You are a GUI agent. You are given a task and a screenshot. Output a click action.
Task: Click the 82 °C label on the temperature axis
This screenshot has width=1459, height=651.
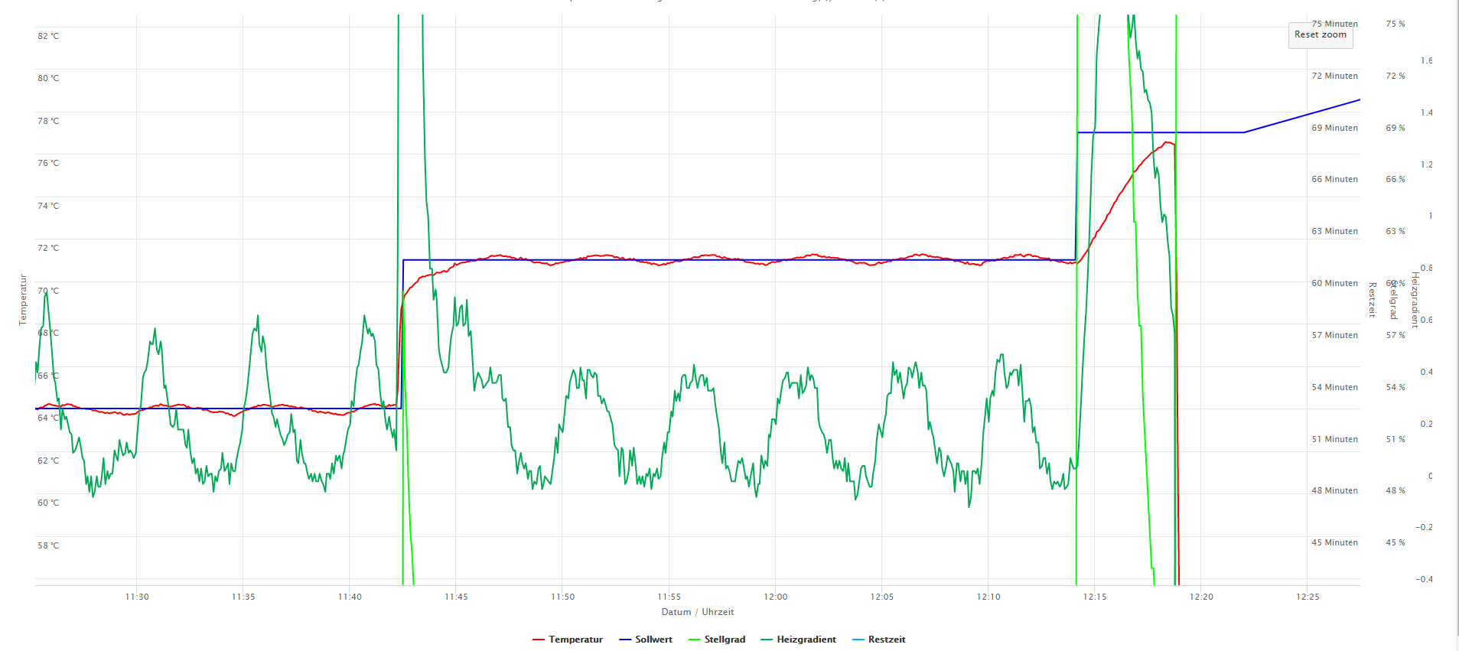pos(48,36)
